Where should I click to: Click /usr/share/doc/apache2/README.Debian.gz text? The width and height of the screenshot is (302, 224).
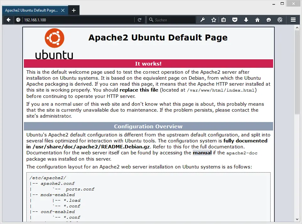(91, 147)
